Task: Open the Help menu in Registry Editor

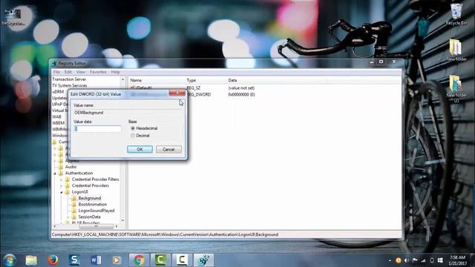Action: 116,72
